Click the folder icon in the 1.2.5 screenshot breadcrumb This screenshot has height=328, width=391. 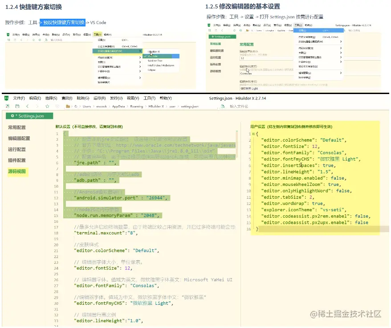point(247,30)
